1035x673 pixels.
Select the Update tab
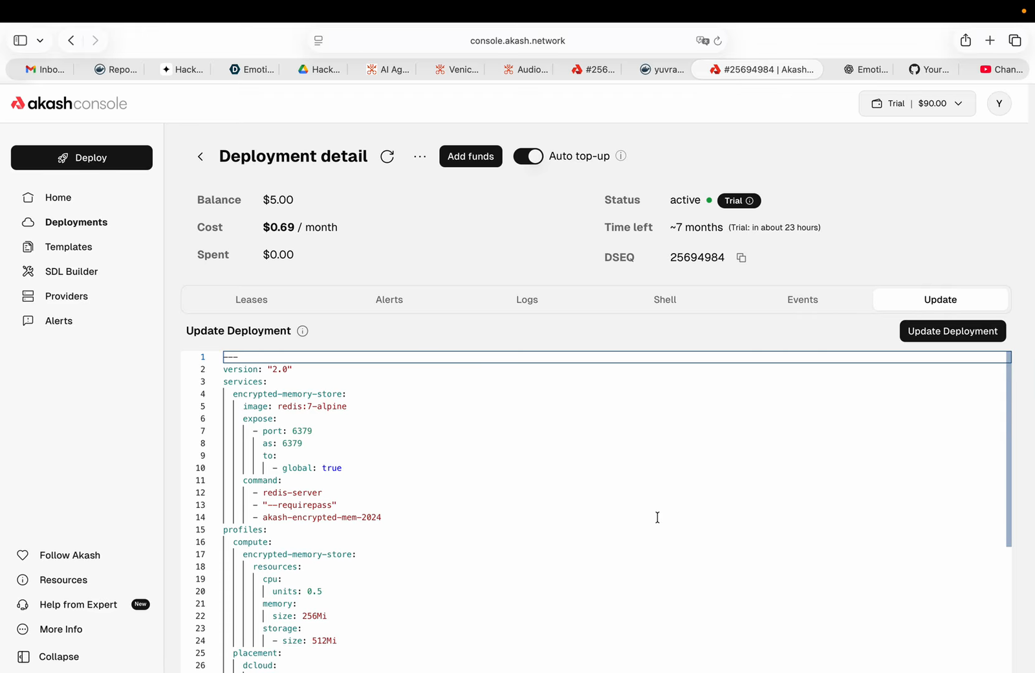pos(941,300)
